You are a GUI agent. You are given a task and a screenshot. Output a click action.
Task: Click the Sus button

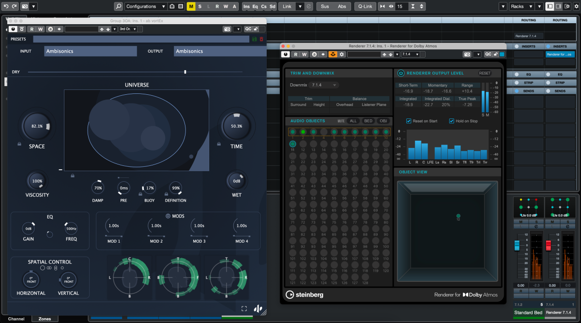[325, 6]
